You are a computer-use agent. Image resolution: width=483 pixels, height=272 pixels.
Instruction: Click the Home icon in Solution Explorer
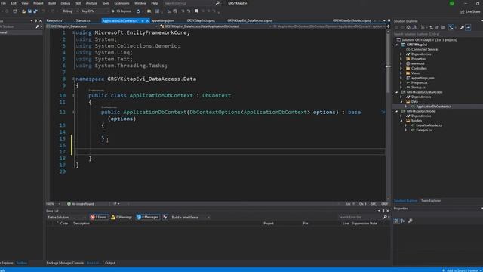[x=408, y=27]
